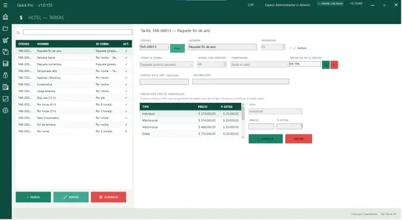The image size is (402, 220).
Task: Click the Nombre input field
Action: click(222, 47)
